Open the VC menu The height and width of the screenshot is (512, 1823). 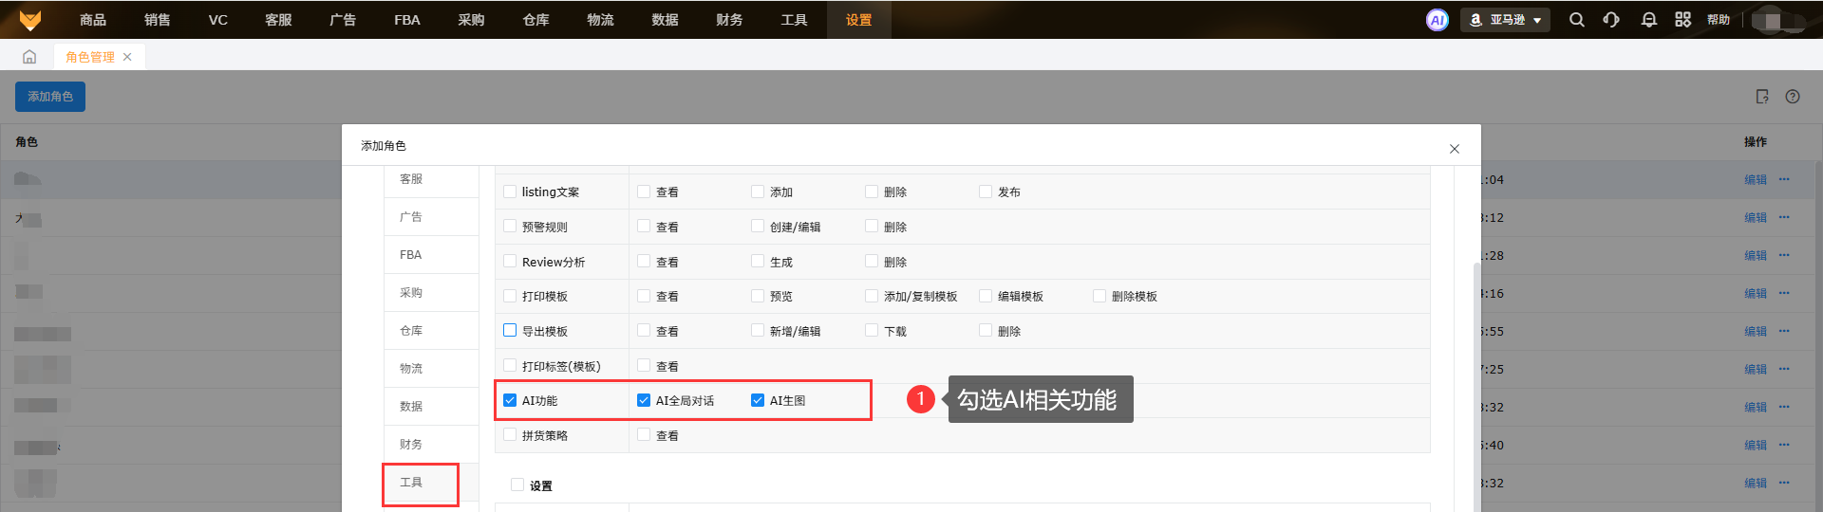pos(218,20)
